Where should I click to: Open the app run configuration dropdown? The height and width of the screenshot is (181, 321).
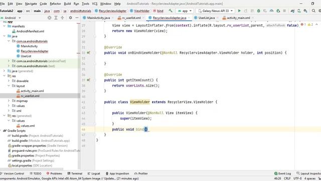click(x=185, y=11)
